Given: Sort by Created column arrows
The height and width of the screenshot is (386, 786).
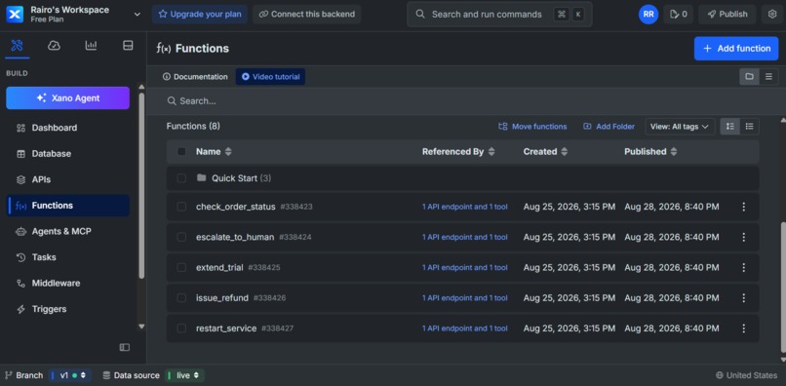Looking at the screenshot, I should 565,151.
